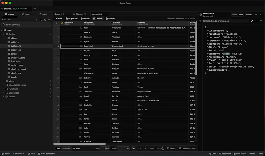Click the search magnifier in details panel
This screenshot has width=265, height=156.
pyautogui.click(x=200, y=21)
